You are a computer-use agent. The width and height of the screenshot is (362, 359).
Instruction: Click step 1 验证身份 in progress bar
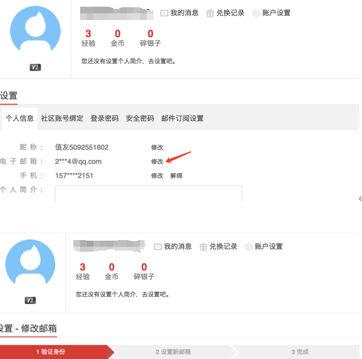point(51,352)
